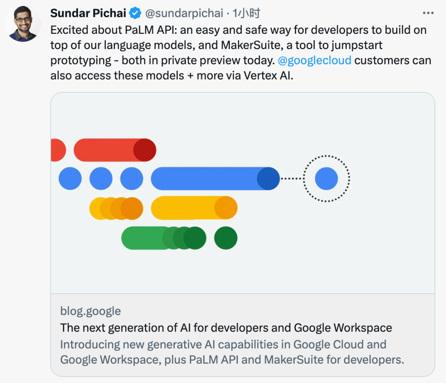Screen dimensions: 446x383
Task: Click the dotted circle with the blue dot
Action: [326, 179]
